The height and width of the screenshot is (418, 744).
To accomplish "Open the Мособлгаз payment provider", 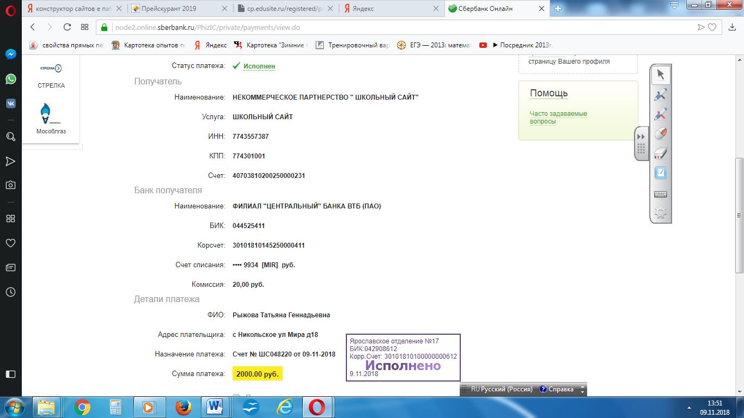I will [x=51, y=118].
